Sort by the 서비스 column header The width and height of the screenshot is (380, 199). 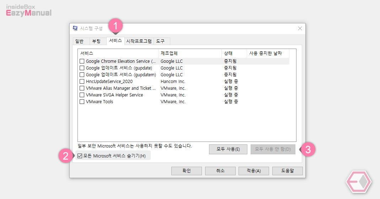tap(118, 54)
